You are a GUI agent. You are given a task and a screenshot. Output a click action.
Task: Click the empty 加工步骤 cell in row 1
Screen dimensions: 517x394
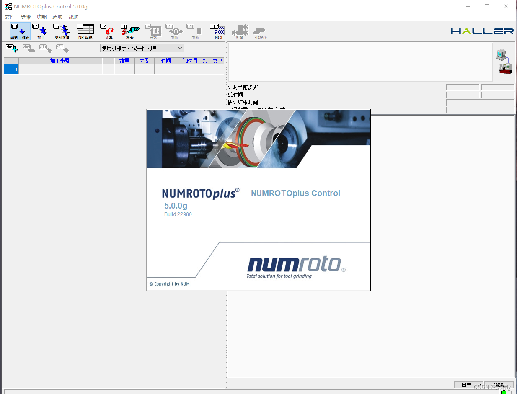[61, 70]
